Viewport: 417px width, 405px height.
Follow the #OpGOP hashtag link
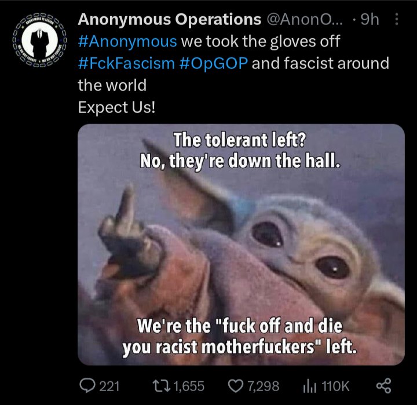(212, 63)
